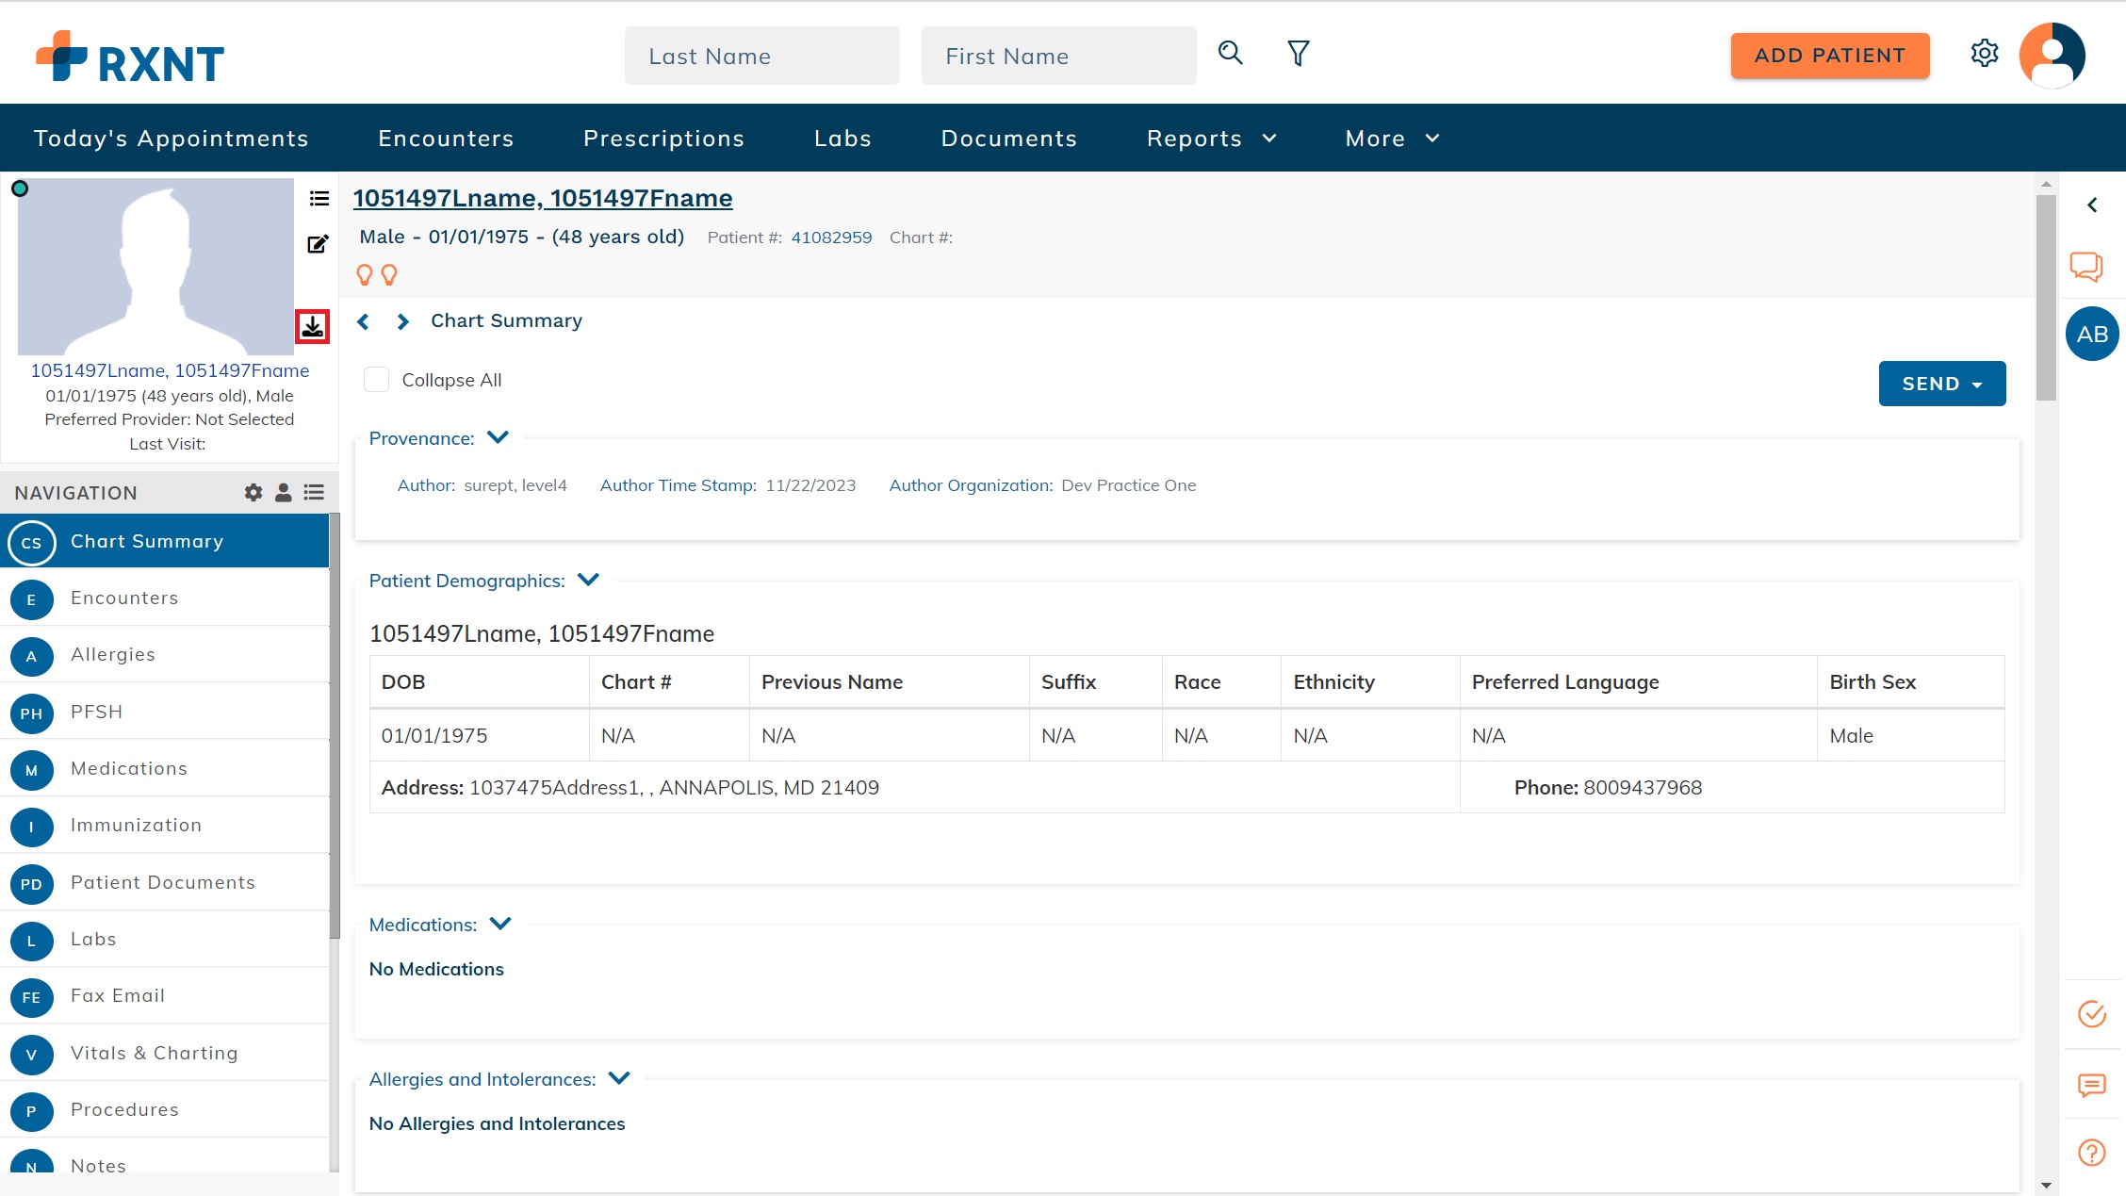Viewport: 2126px width, 1196px height.
Task: Open settings gear in top header
Action: click(x=1984, y=54)
